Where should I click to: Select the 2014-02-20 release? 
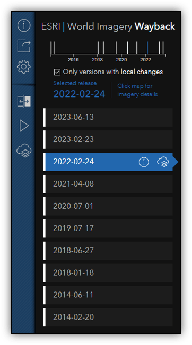(108, 317)
